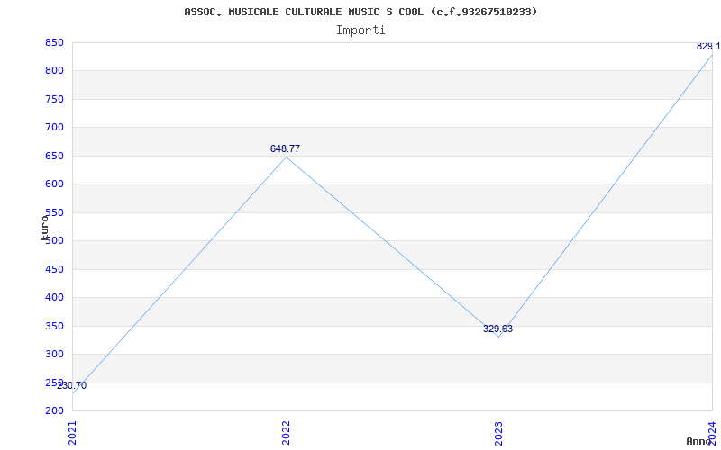Click the 2021 x-axis label
This screenshot has width=721, height=450.
(72, 433)
